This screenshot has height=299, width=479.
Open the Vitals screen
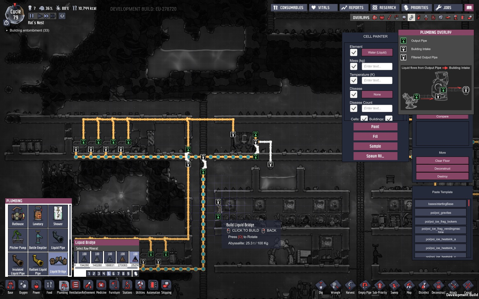[x=323, y=8]
